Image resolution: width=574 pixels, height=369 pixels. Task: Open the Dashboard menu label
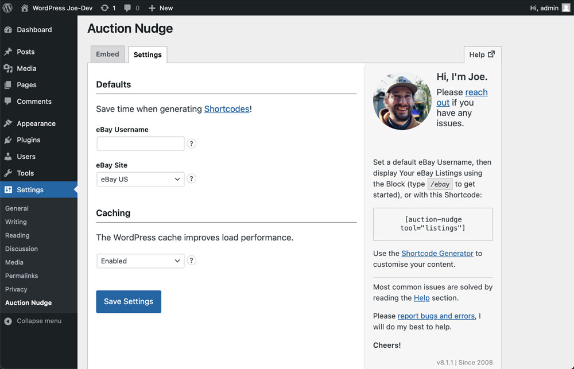(x=34, y=30)
